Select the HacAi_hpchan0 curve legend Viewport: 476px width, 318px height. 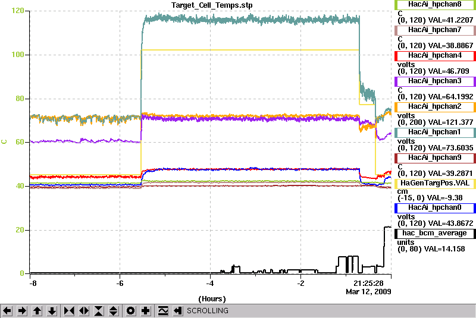pos(435,208)
